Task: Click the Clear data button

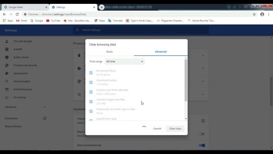Action: point(175,129)
